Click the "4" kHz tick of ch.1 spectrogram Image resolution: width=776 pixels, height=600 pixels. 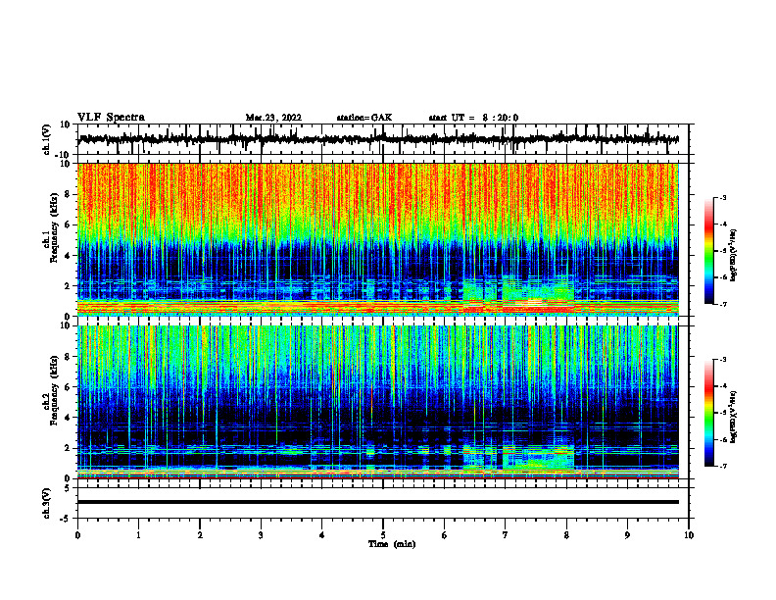68,256
